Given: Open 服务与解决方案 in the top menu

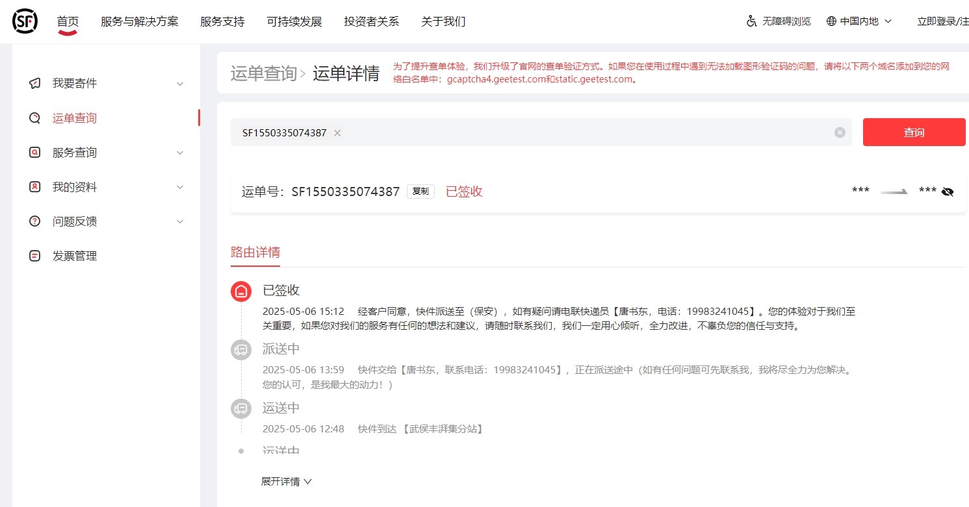Looking at the screenshot, I should [139, 21].
